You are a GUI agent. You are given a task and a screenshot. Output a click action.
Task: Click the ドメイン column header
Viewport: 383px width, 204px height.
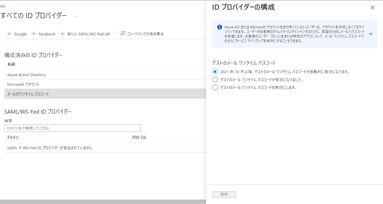click(x=13, y=137)
